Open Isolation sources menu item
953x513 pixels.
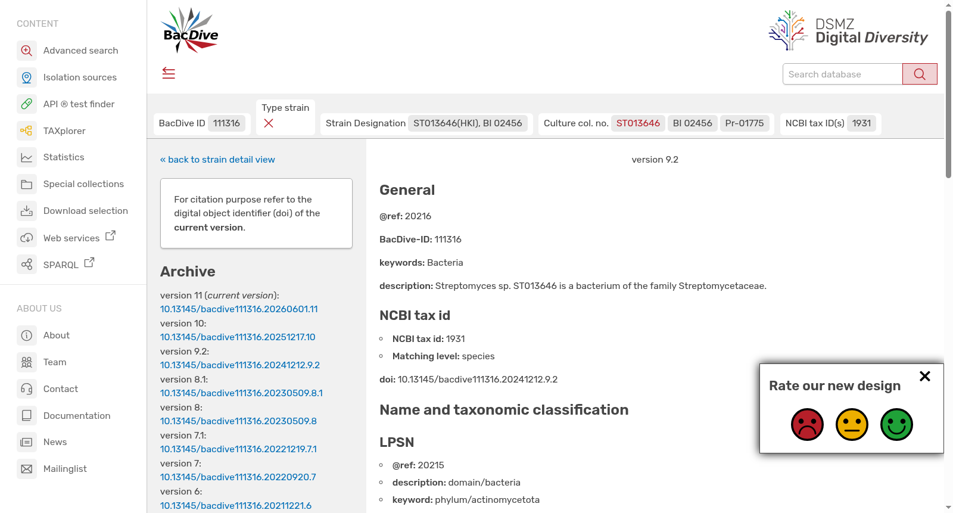pos(80,77)
